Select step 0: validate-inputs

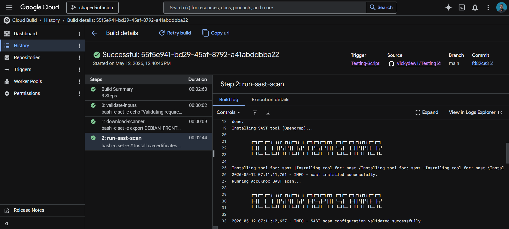[x=149, y=109]
